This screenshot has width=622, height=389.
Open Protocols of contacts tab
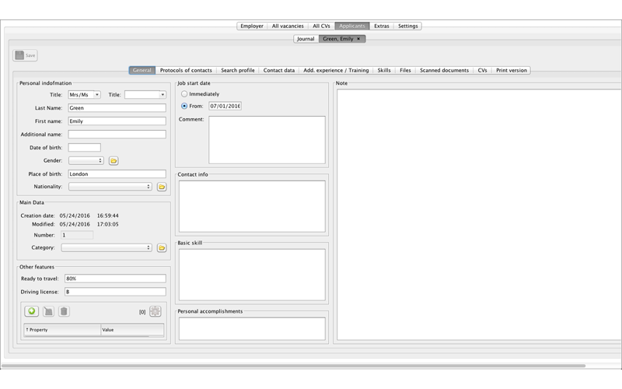186,70
